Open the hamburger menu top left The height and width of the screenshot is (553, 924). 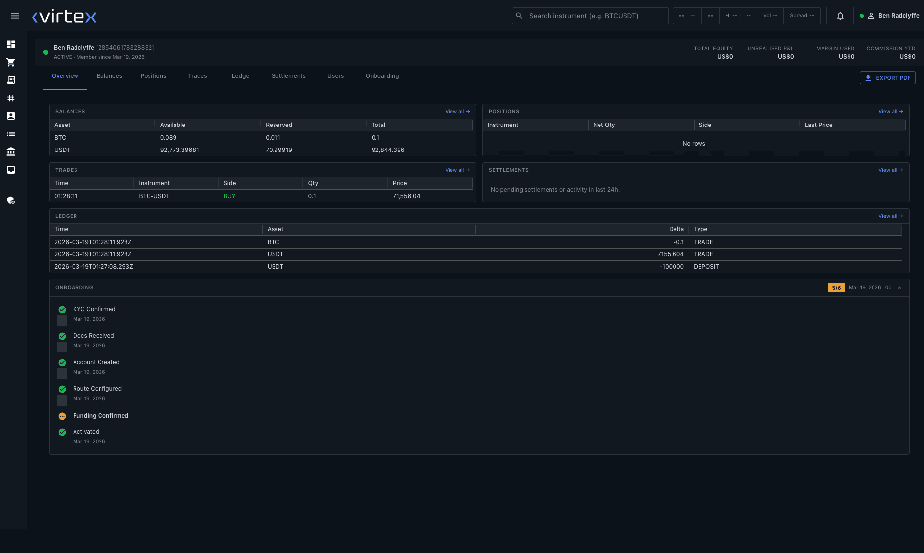[15, 15]
